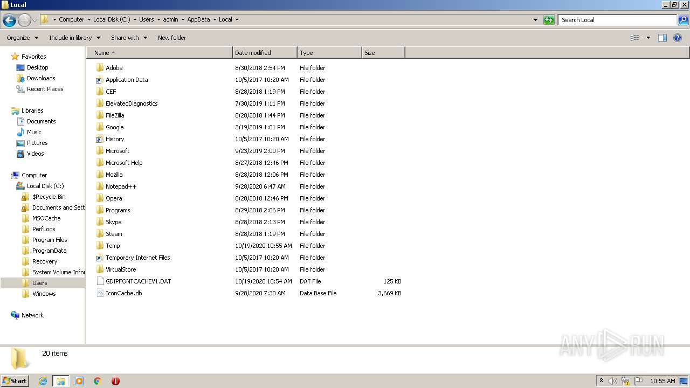Expand the dropdown arrow after Users breadcrumb

coord(158,20)
